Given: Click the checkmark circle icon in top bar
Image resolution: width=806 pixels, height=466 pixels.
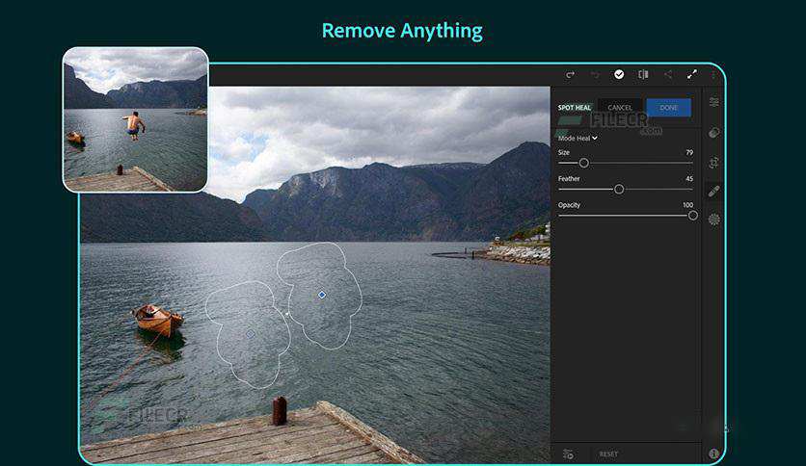Looking at the screenshot, I should [x=619, y=74].
